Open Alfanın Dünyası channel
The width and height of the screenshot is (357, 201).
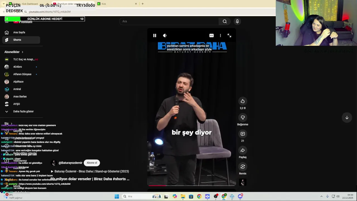click(x=21, y=74)
